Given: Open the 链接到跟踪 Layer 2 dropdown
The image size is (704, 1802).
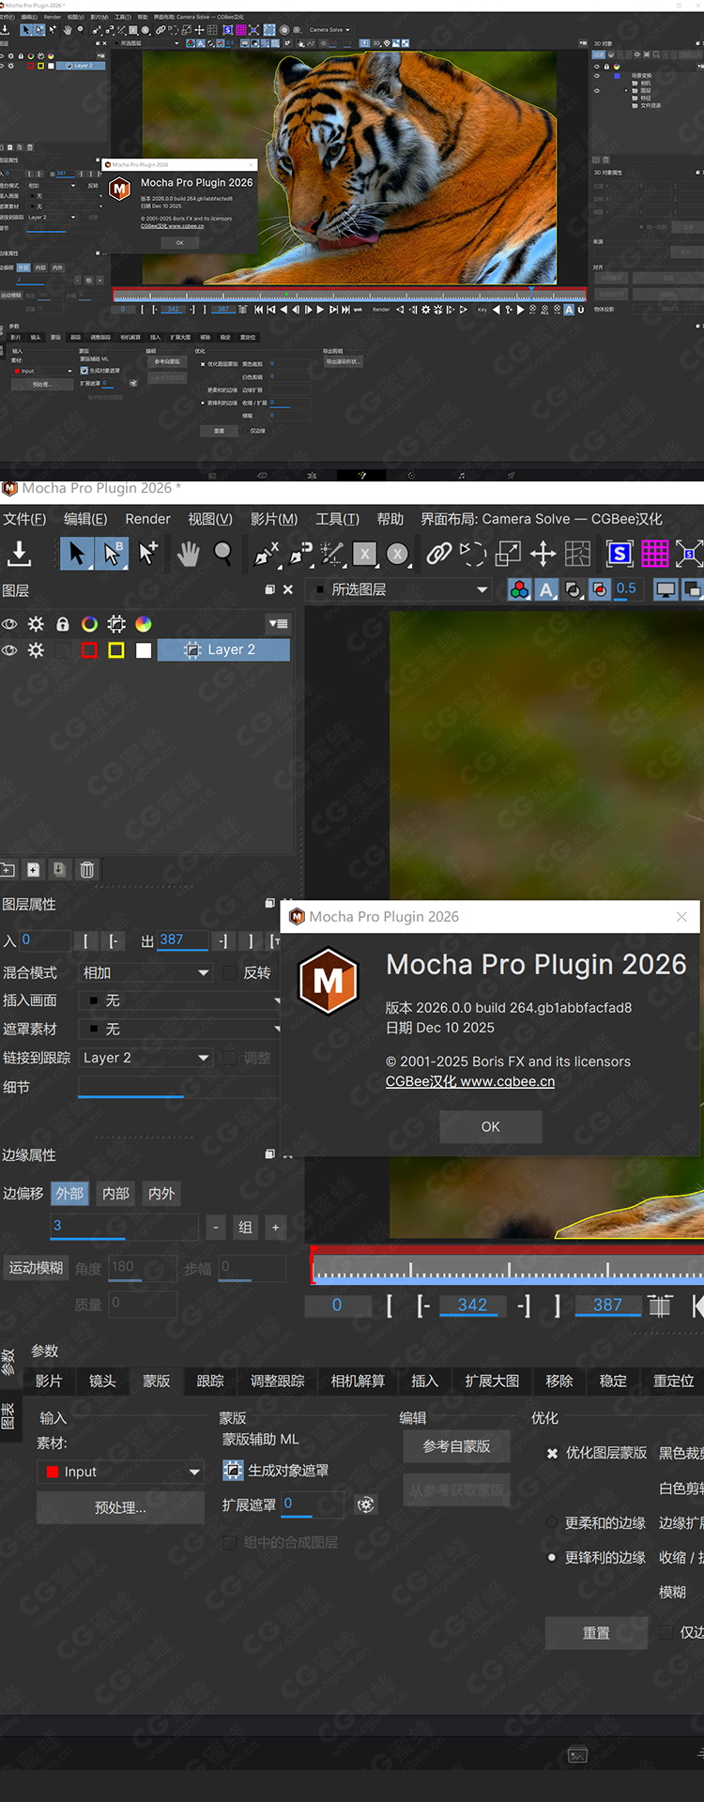Looking at the screenshot, I should (x=145, y=1058).
